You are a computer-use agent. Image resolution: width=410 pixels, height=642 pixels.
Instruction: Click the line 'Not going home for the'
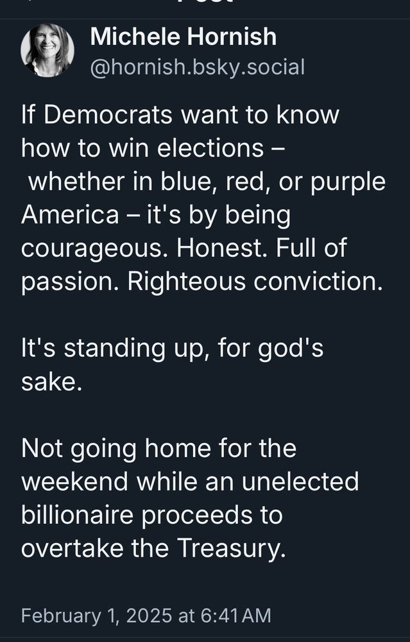tap(158, 449)
